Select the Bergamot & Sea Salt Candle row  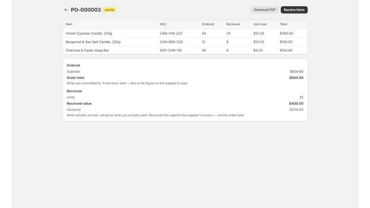[x=185, y=42]
